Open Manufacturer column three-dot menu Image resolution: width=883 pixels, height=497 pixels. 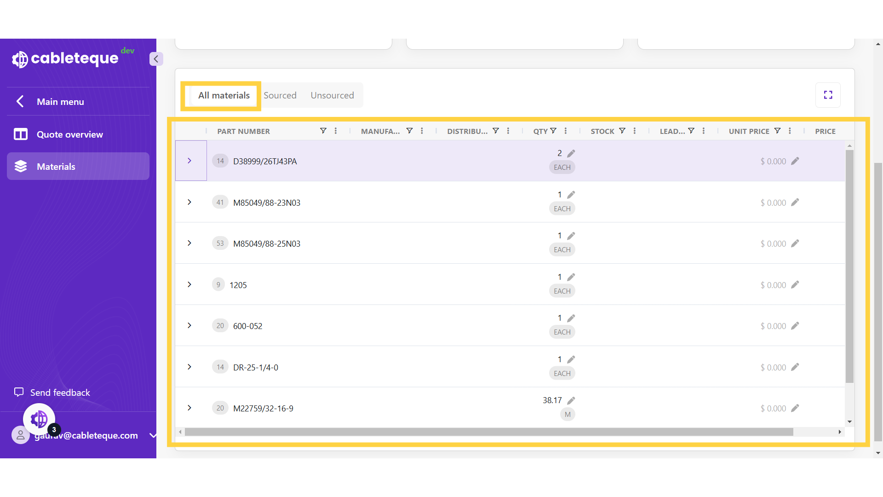coord(422,131)
